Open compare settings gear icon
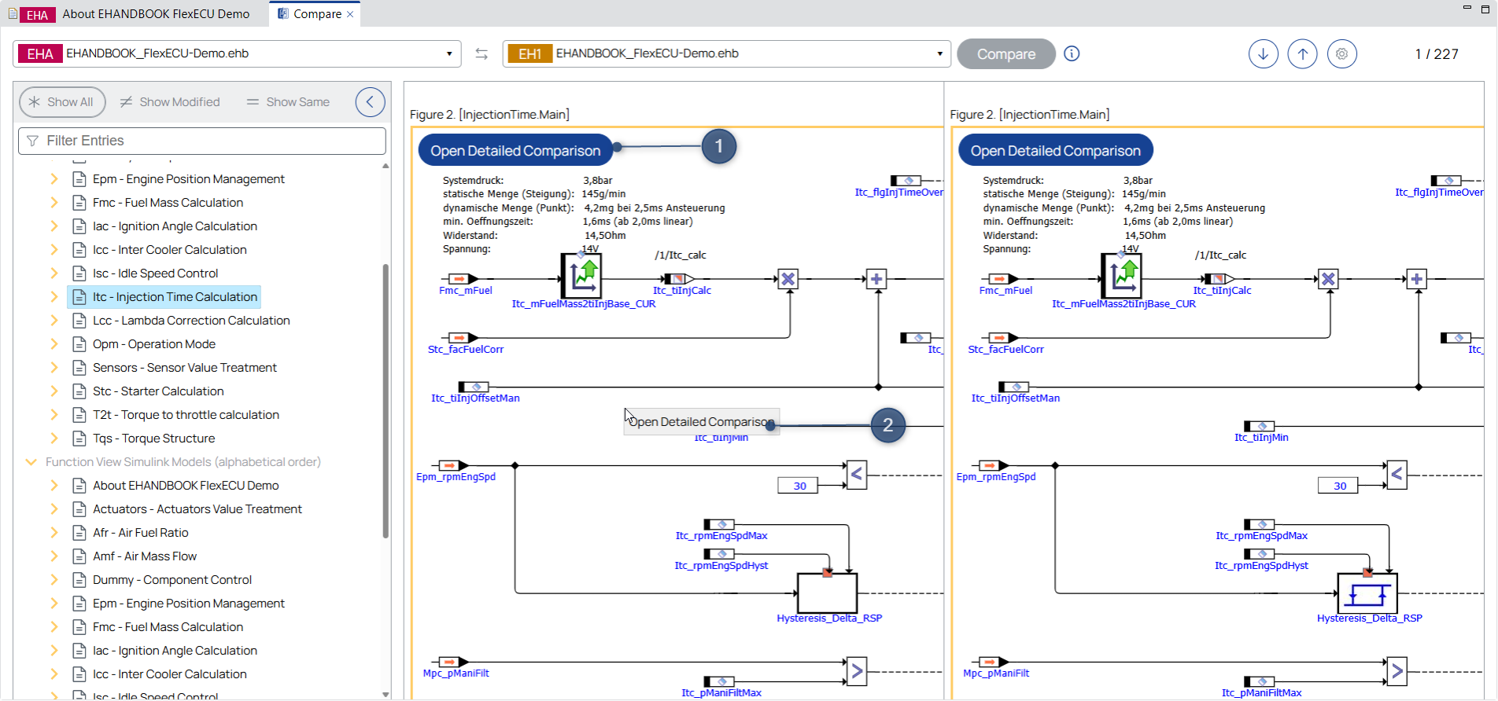 click(x=1342, y=54)
